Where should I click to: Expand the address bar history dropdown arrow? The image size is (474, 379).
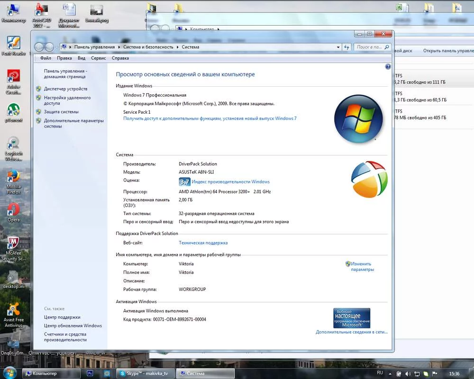pyautogui.click(x=338, y=47)
